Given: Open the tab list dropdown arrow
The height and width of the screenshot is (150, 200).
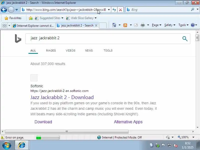Looking at the screenshot, I should click(x=9, y=26).
